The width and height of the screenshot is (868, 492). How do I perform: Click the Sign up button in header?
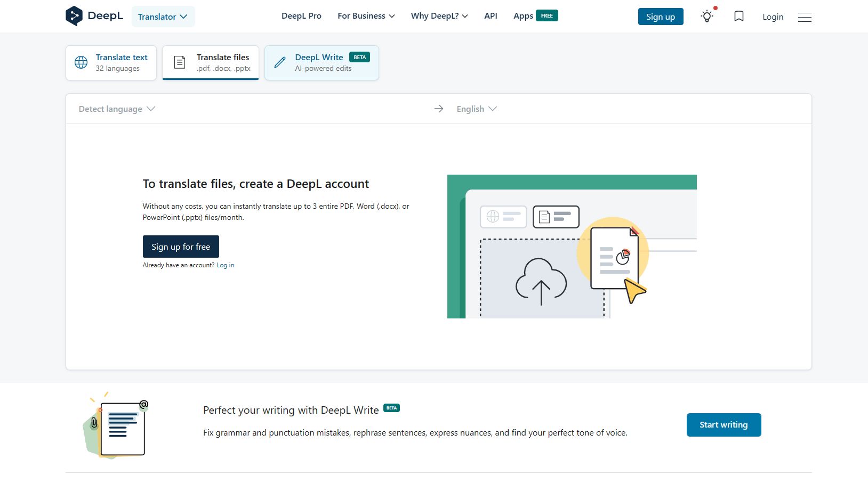661,17
